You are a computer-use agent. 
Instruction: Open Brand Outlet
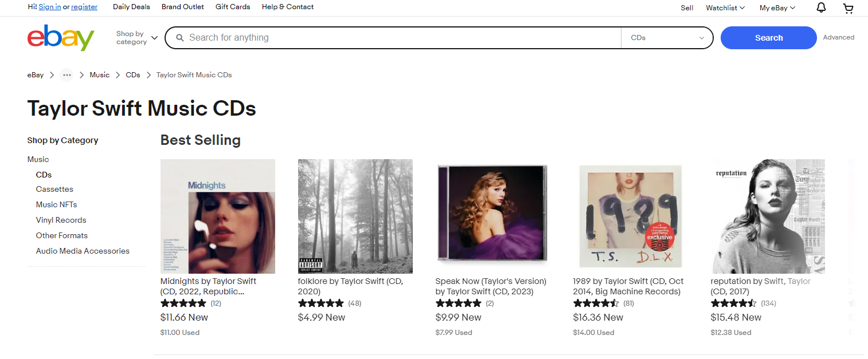point(183,7)
